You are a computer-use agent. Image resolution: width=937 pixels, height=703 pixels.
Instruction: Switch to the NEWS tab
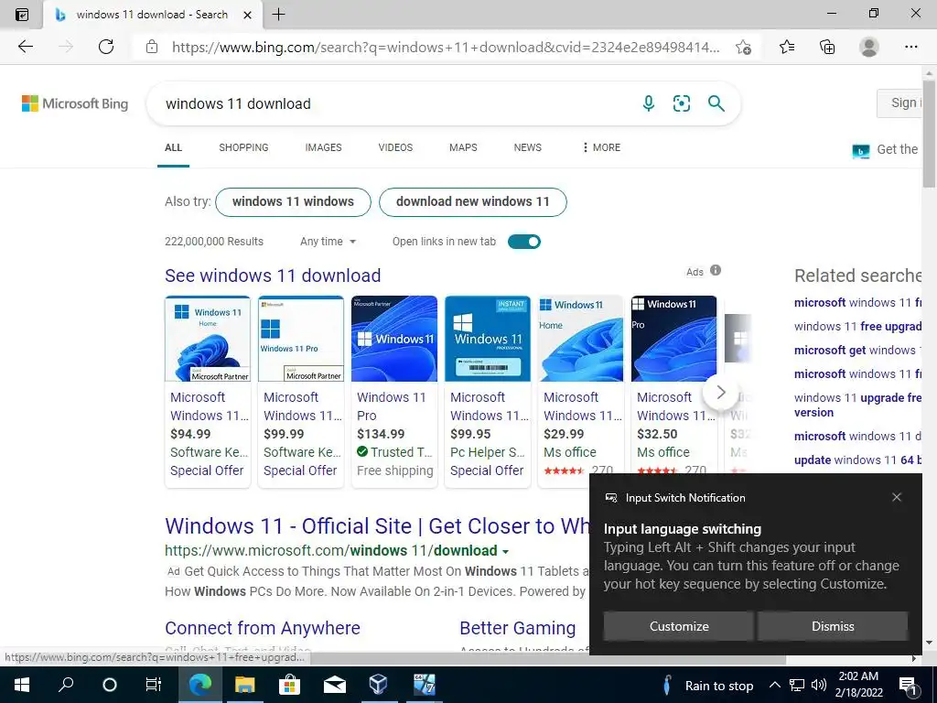point(528,147)
